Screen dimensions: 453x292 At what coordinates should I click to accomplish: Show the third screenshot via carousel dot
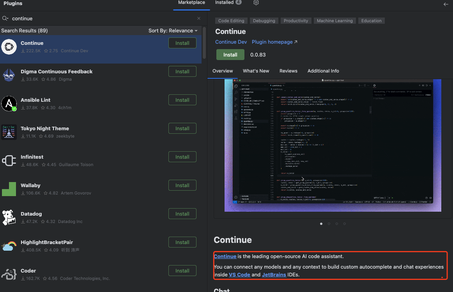point(336,224)
